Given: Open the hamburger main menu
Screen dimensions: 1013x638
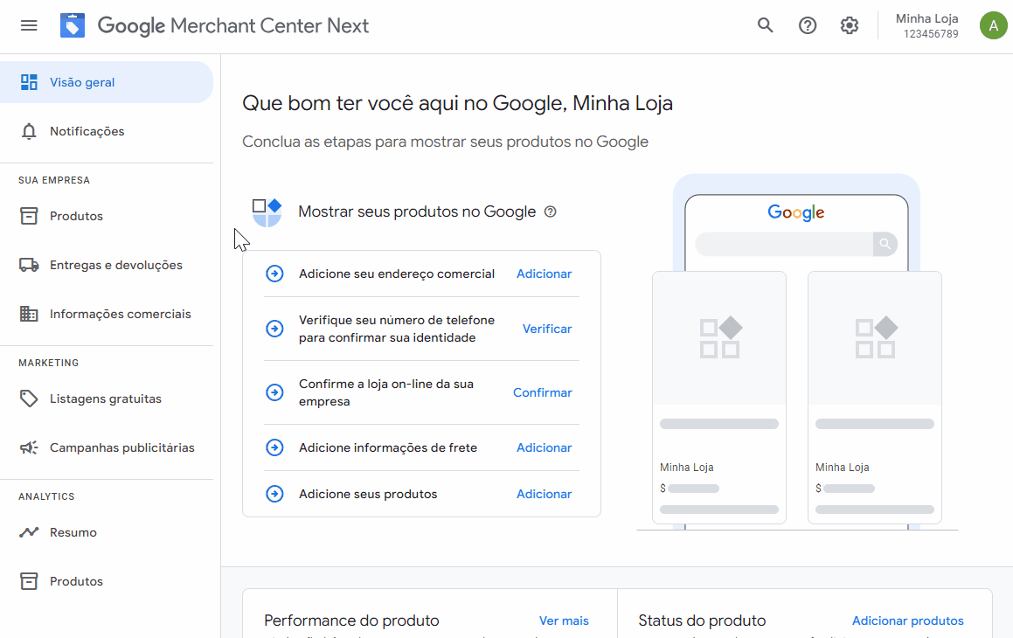Looking at the screenshot, I should (29, 25).
